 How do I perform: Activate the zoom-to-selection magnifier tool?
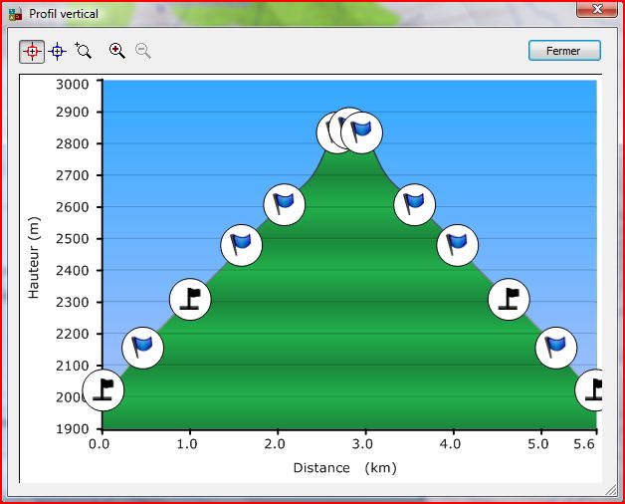(84, 51)
